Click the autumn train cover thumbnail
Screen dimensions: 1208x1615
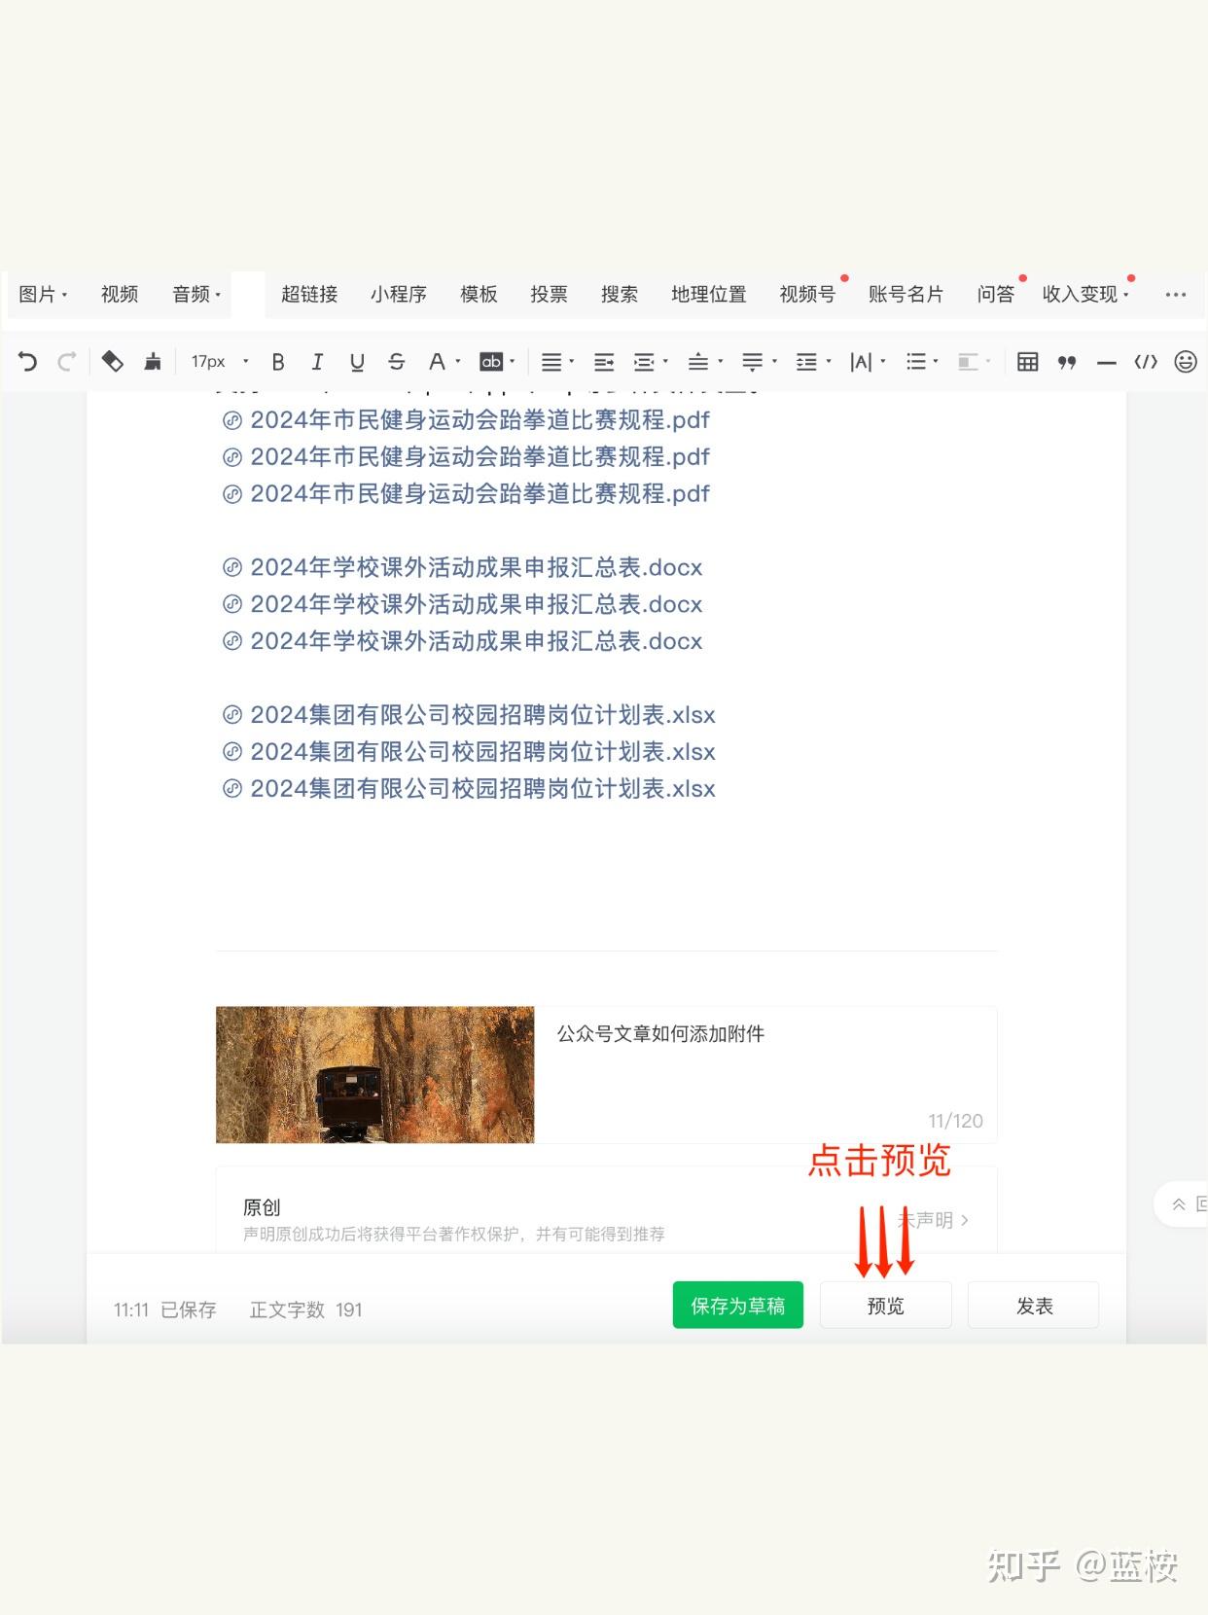point(374,1074)
